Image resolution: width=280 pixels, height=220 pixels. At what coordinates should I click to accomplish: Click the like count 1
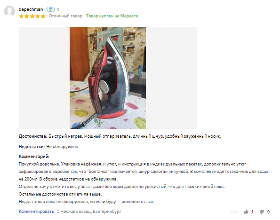tap(252, 212)
